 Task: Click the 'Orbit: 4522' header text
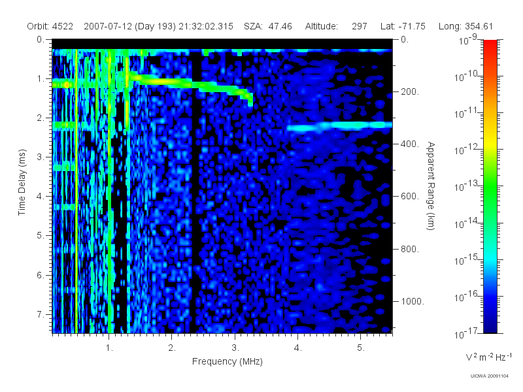click(50, 26)
